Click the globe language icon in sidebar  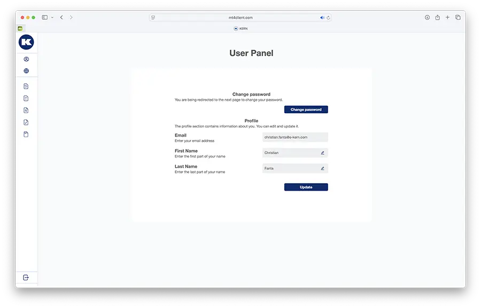[x=26, y=71]
